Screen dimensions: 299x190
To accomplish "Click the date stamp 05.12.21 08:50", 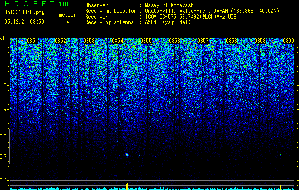I will click(24, 22).
